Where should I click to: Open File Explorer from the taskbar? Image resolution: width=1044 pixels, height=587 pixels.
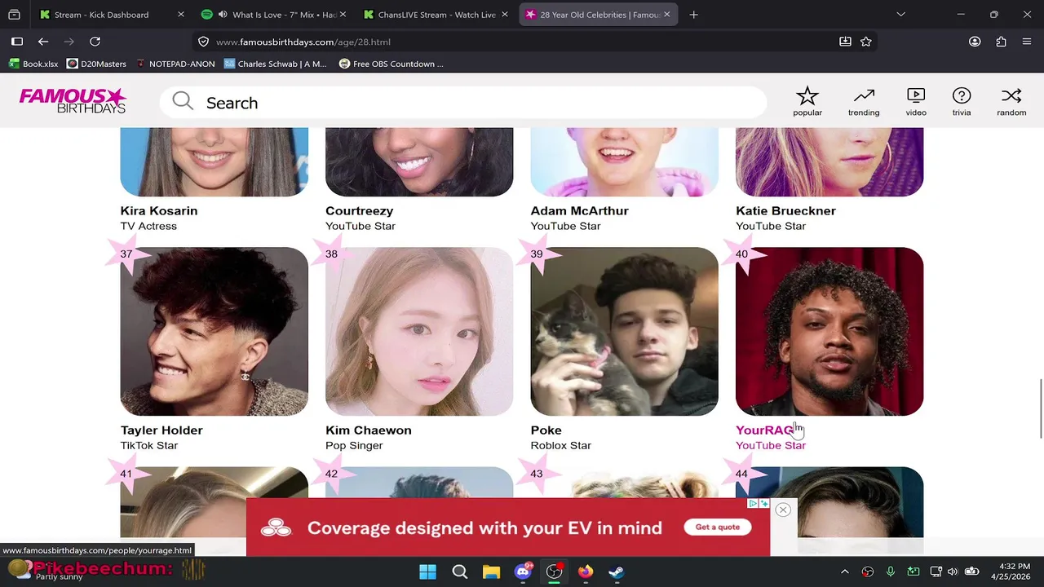point(491,572)
